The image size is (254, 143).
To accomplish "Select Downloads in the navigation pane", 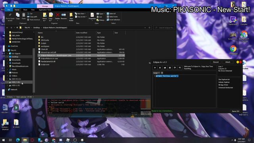I will (16, 63).
